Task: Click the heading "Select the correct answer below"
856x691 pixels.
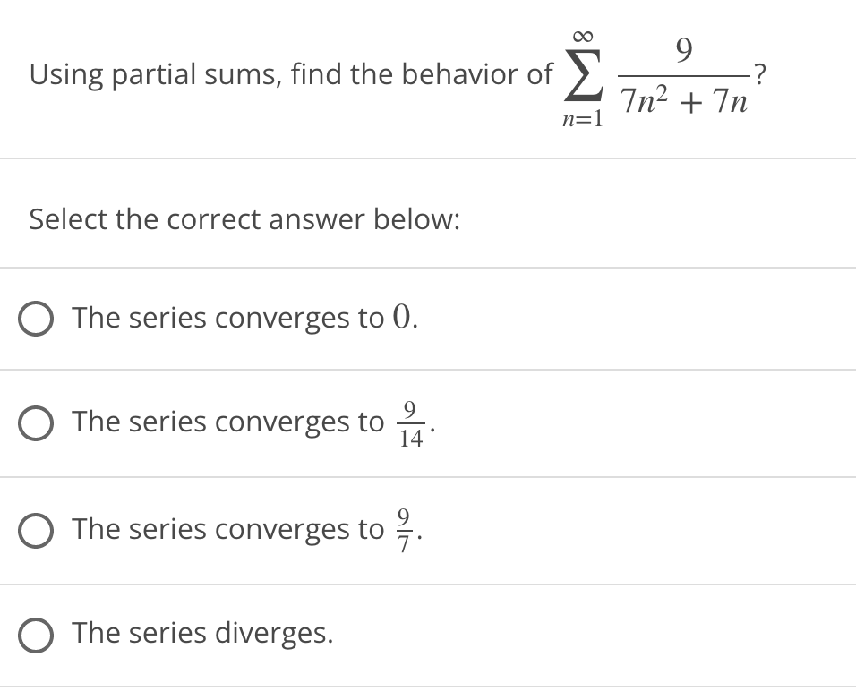Action: pos(244,219)
